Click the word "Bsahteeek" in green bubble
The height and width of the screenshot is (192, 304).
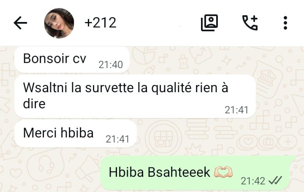179,172
